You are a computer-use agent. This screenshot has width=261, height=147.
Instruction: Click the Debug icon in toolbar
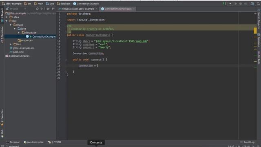point(241,4)
